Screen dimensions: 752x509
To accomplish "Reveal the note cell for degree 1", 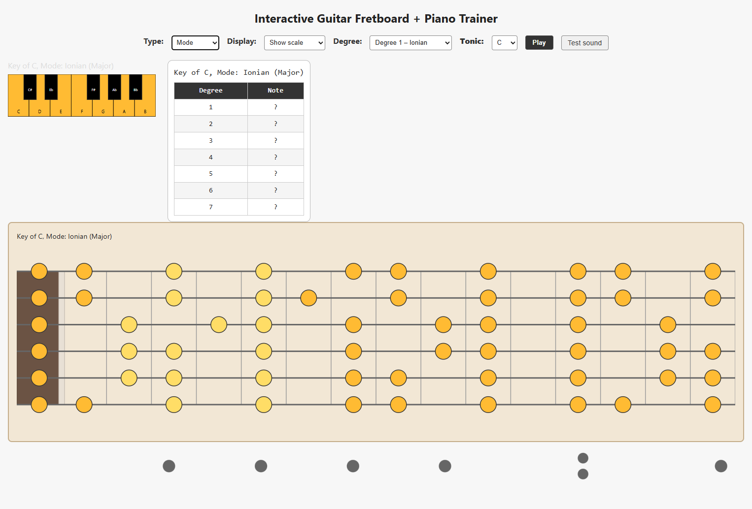I will click(x=275, y=107).
